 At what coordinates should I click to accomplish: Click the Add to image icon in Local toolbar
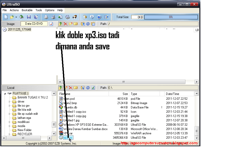(83, 88)
